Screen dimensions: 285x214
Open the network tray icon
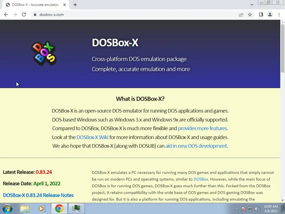[x=250, y=209]
